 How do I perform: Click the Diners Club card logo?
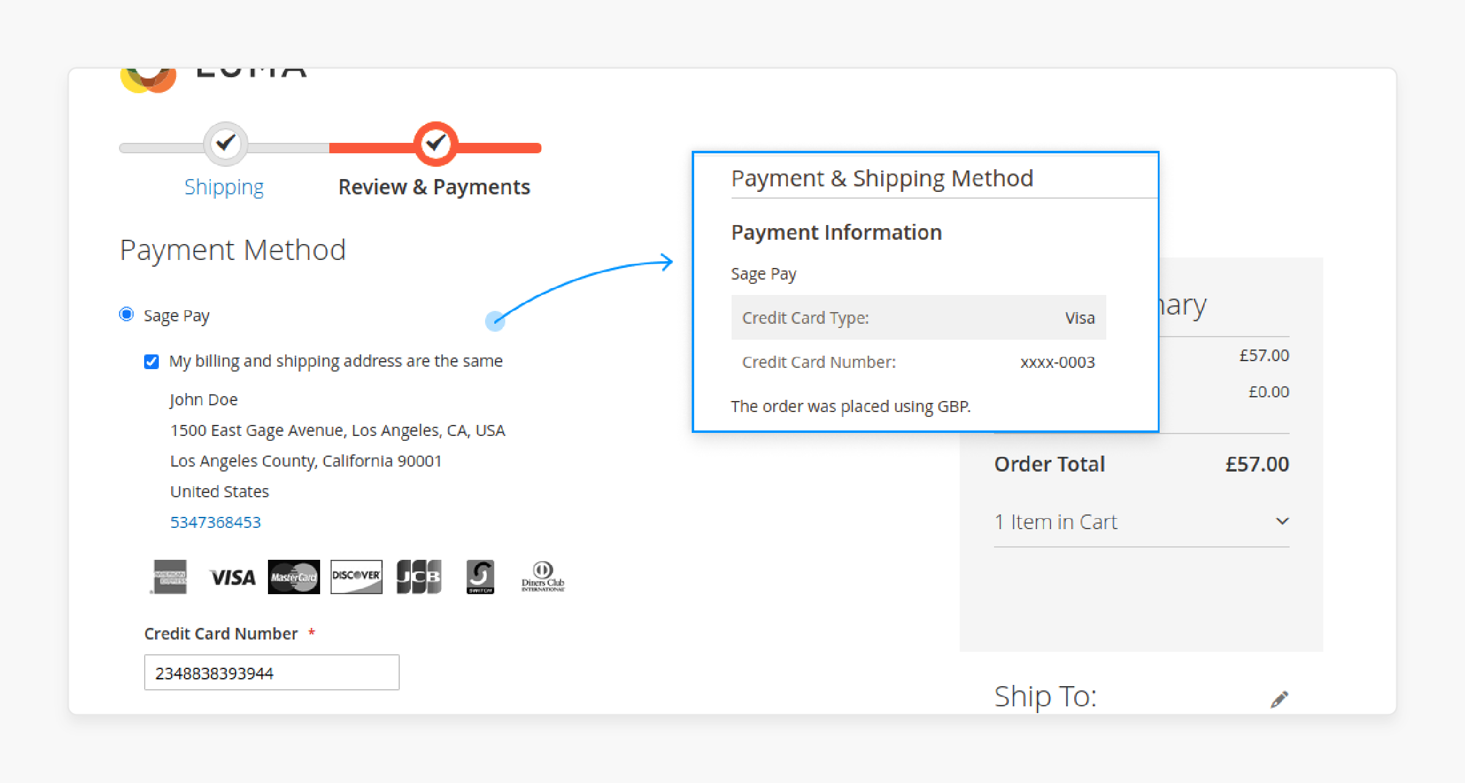pyautogui.click(x=543, y=577)
